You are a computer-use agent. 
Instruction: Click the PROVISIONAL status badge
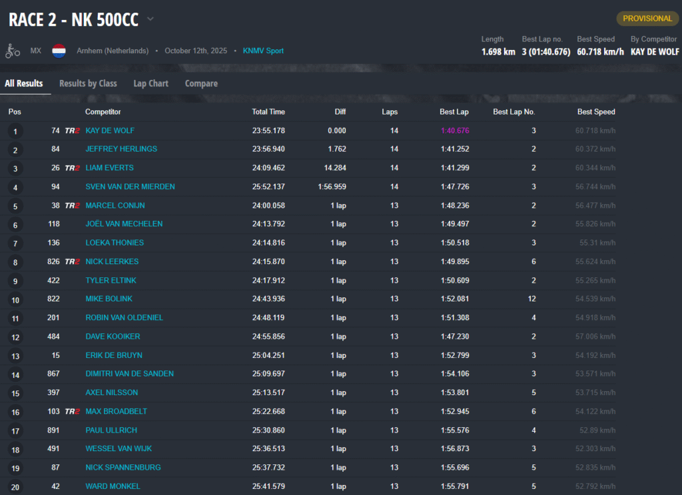(x=647, y=19)
